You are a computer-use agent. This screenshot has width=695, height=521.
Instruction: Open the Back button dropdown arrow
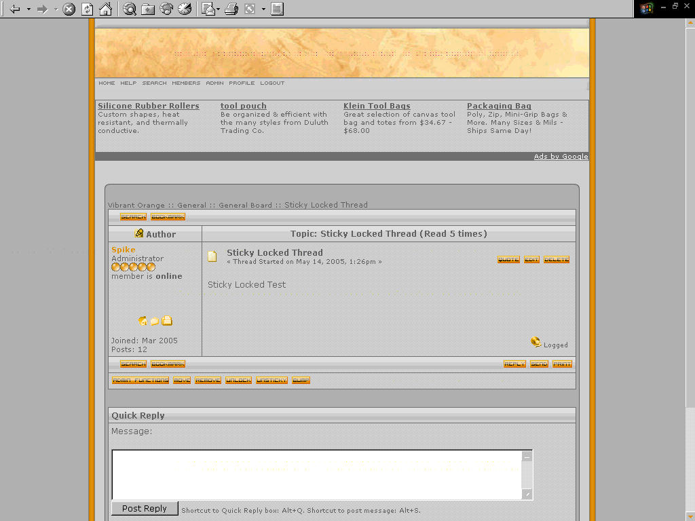(x=29, y=9)
